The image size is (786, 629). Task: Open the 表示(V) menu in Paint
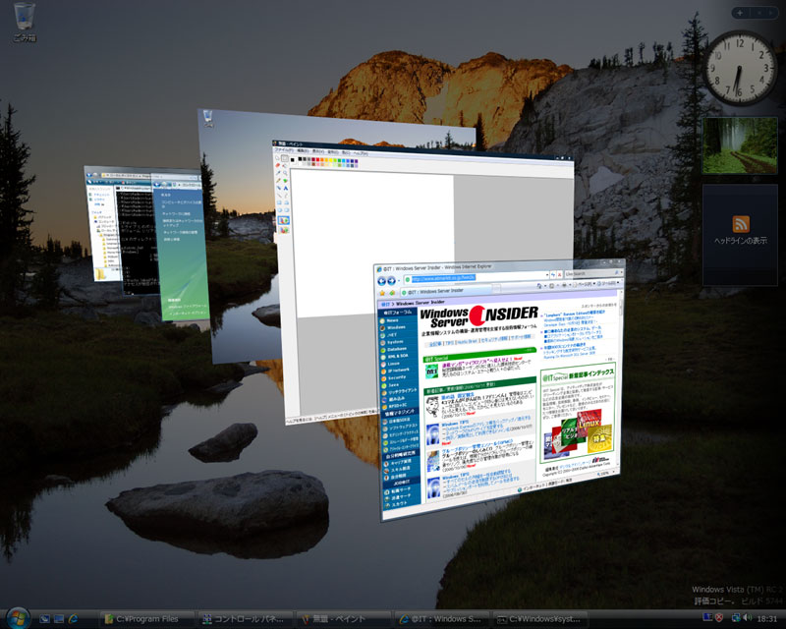[318, 151]
